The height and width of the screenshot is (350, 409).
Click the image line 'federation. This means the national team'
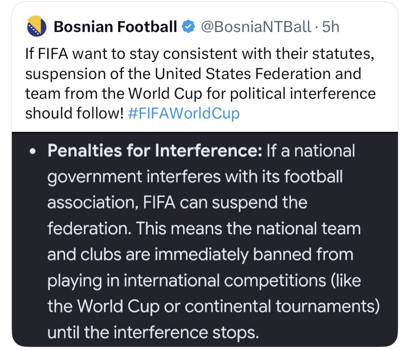click(x=204, y=229)
